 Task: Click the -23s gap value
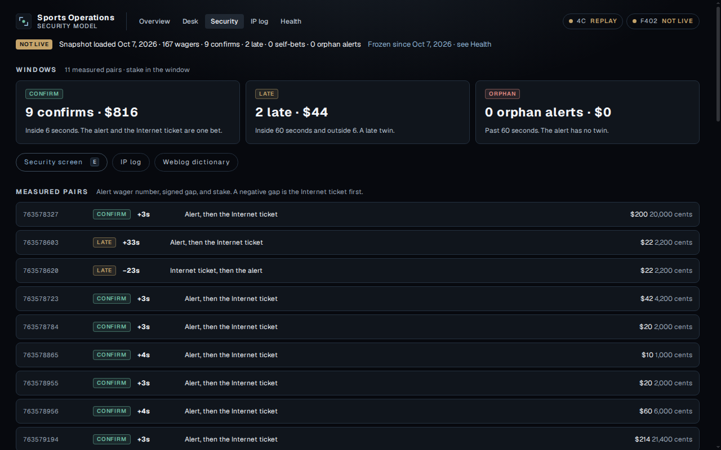(131, 271)
